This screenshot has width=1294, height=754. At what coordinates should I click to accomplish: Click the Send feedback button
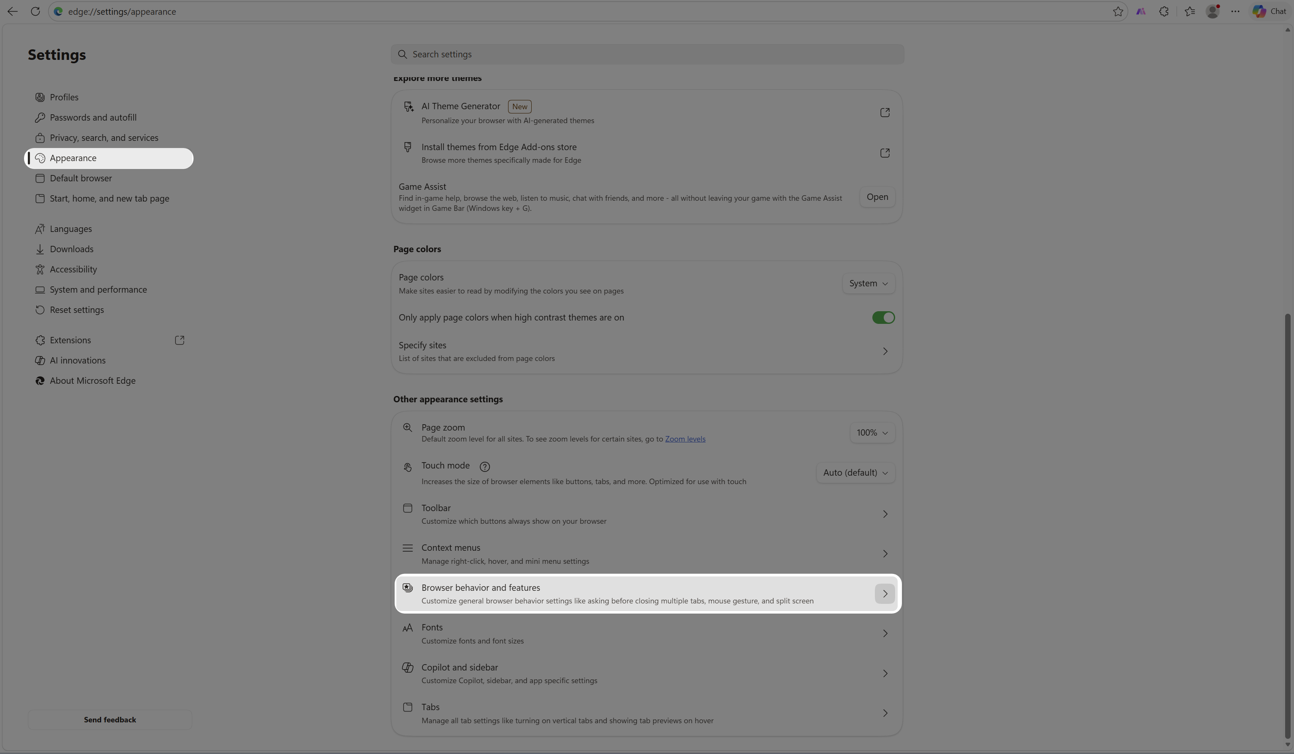point(110,720)
